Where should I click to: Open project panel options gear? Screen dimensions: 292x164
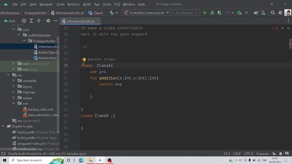point(48,21)
